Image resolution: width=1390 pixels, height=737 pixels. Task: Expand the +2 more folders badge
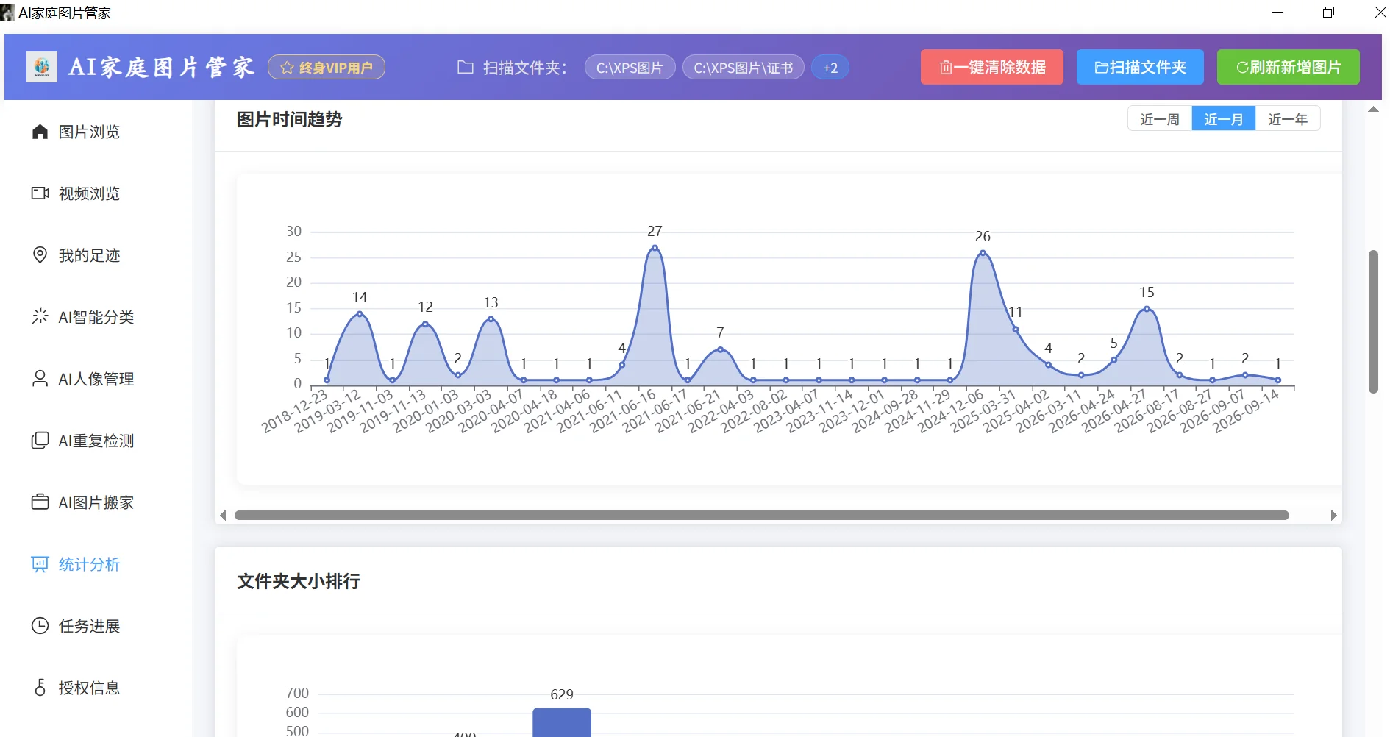pyautogui.click(x=830, y=68)
